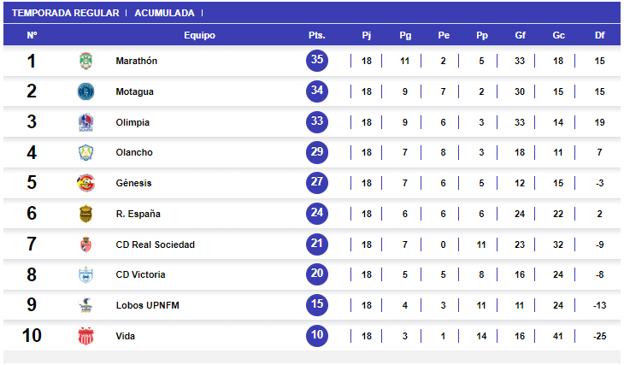Click the CD Real Sociedad crest icon
The width and height of the screenshot is (624, 365).
pos(85,244)
